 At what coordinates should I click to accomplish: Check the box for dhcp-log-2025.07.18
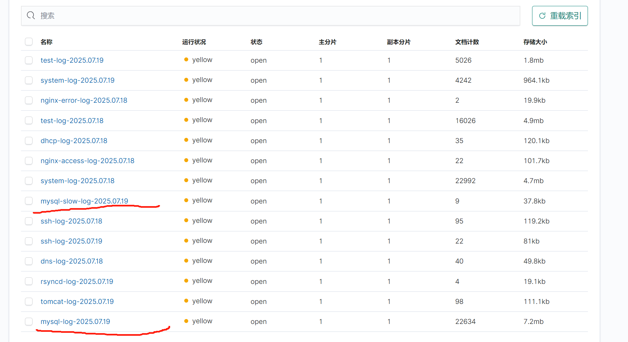click(x=29, y=141)
